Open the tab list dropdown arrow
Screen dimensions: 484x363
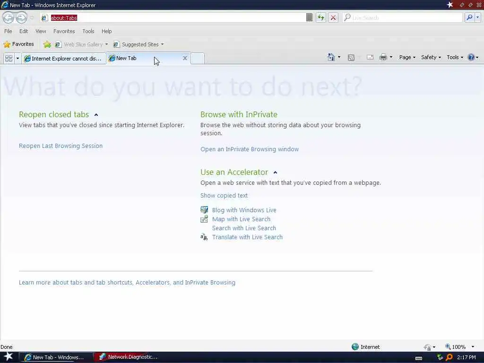(17, 58)
